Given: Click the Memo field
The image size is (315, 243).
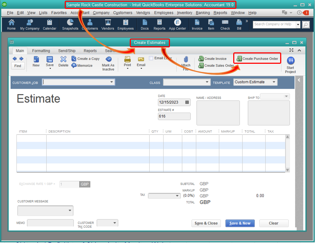Looking at the screenshot, I should 50,223.
